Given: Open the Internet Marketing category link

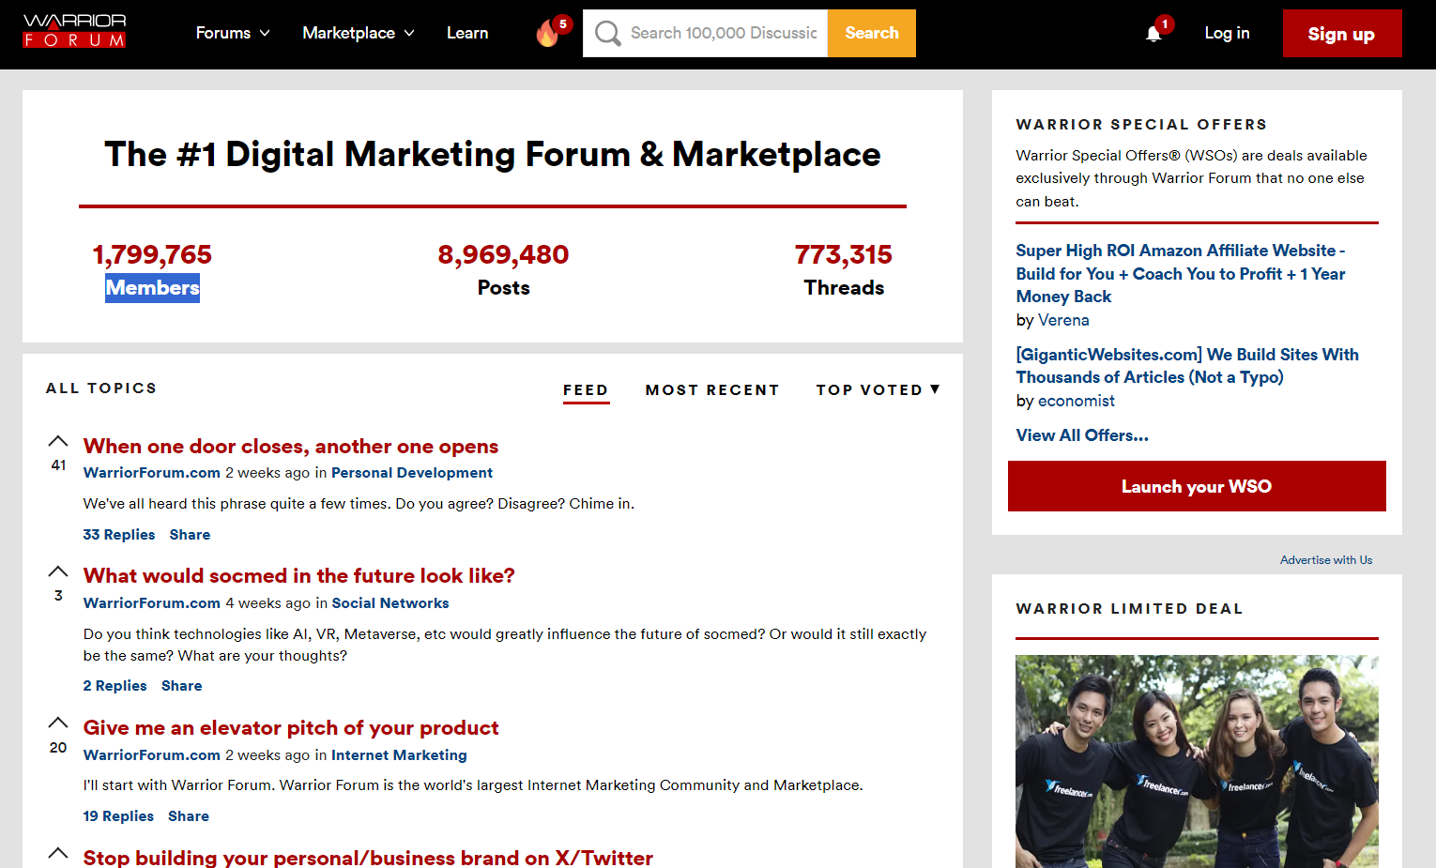Looking at the screenshot, I should 399,755.
